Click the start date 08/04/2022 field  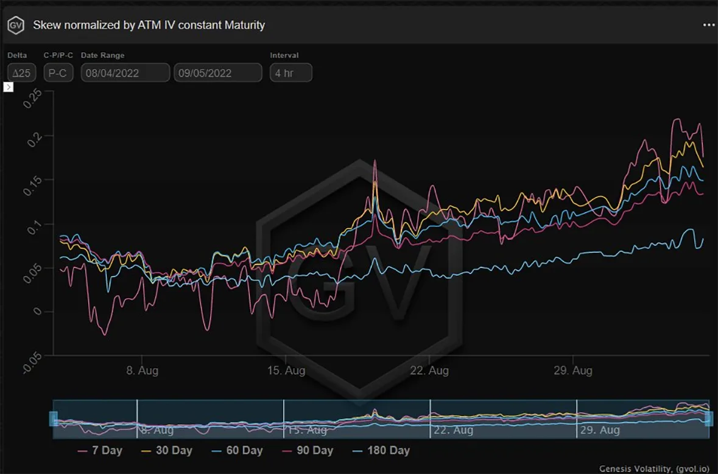(x=125, y=73)
